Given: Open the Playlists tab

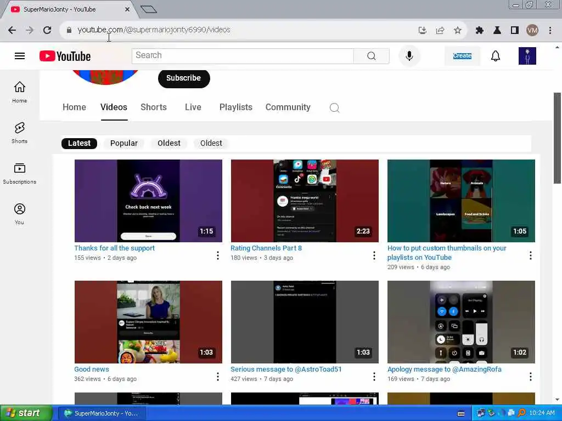Looking at the screenshot, I should tap(236, 107).
